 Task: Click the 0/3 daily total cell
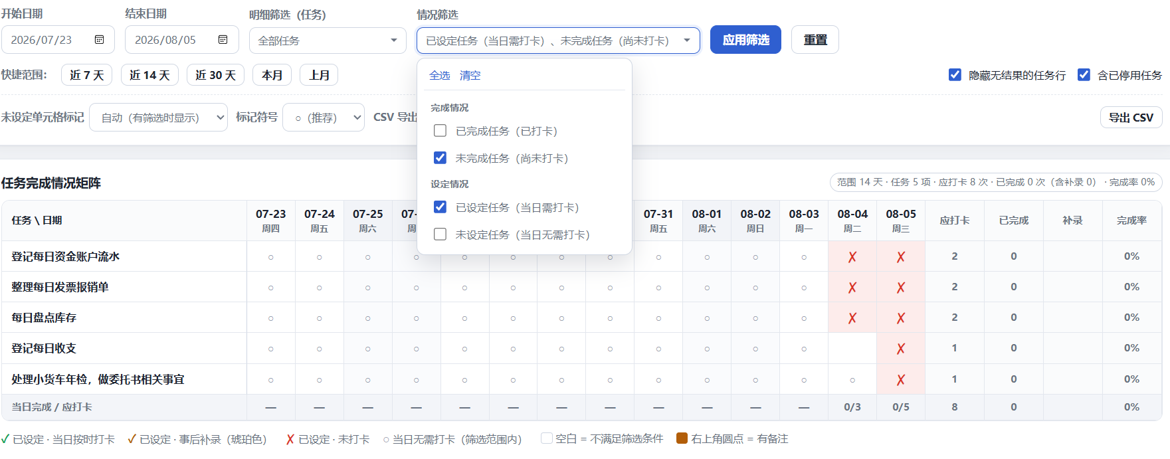852,407
